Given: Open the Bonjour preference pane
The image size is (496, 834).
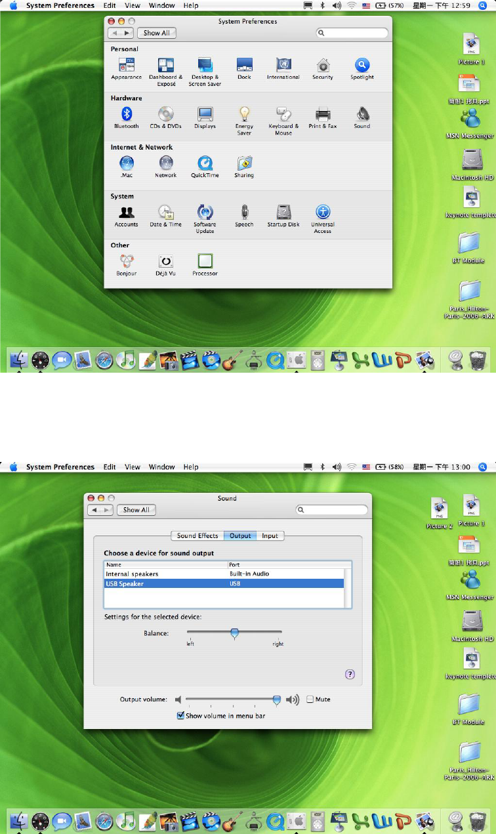Looking at the screenshot, I should [127, 264].
